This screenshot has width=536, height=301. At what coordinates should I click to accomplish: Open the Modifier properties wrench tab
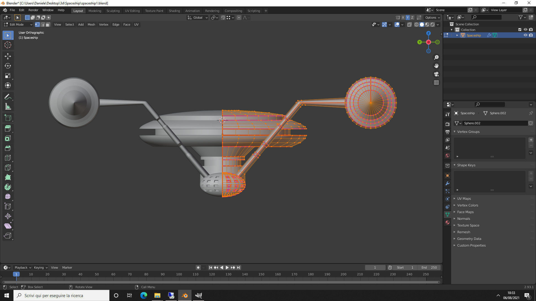tap(448, 183)
